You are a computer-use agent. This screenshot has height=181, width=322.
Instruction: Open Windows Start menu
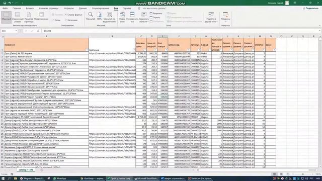[x=3, y=178]
